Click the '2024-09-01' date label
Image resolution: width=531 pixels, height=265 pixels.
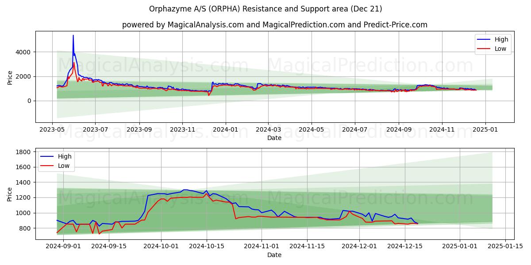point(63,246)
